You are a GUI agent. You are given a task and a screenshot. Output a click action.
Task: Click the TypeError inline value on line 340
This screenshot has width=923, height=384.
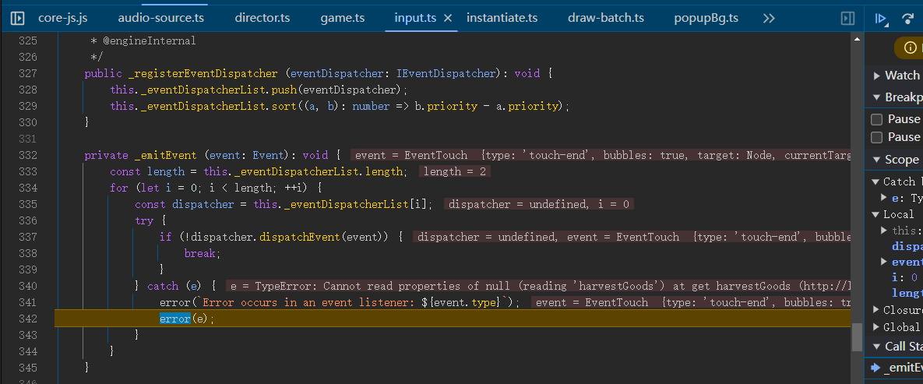point(539,286)
